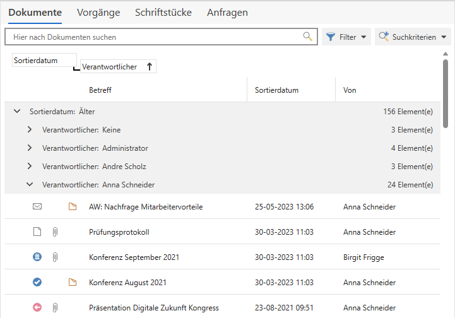Sort by the Betreff column header

click(100, 90)
